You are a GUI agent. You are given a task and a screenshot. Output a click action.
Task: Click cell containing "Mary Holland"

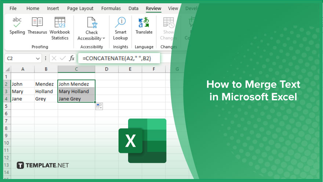76,92
